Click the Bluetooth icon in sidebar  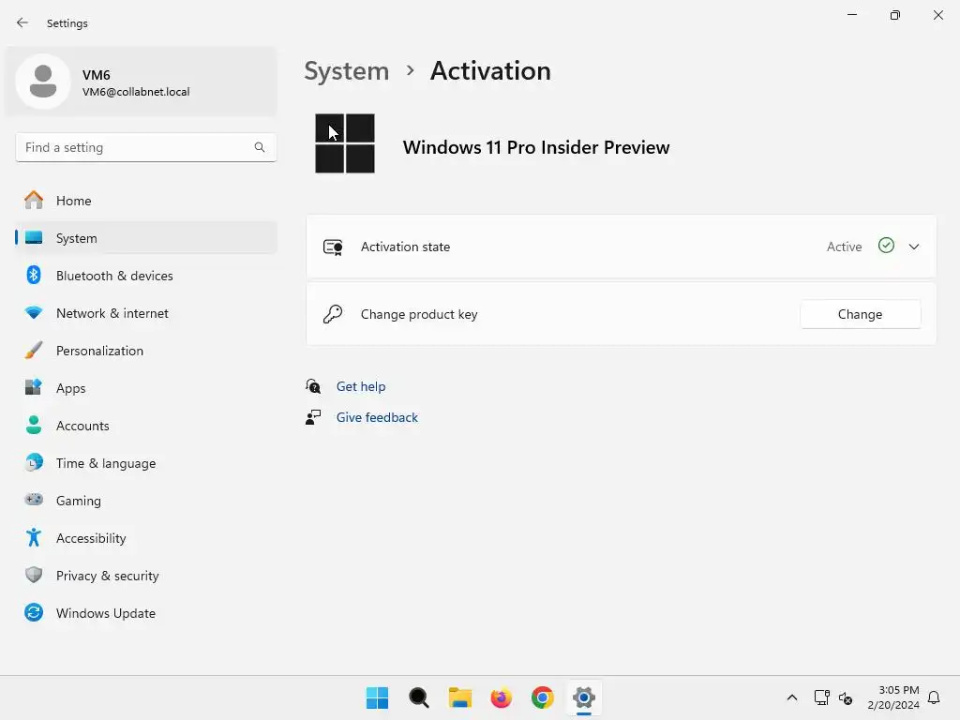(34, 275)
